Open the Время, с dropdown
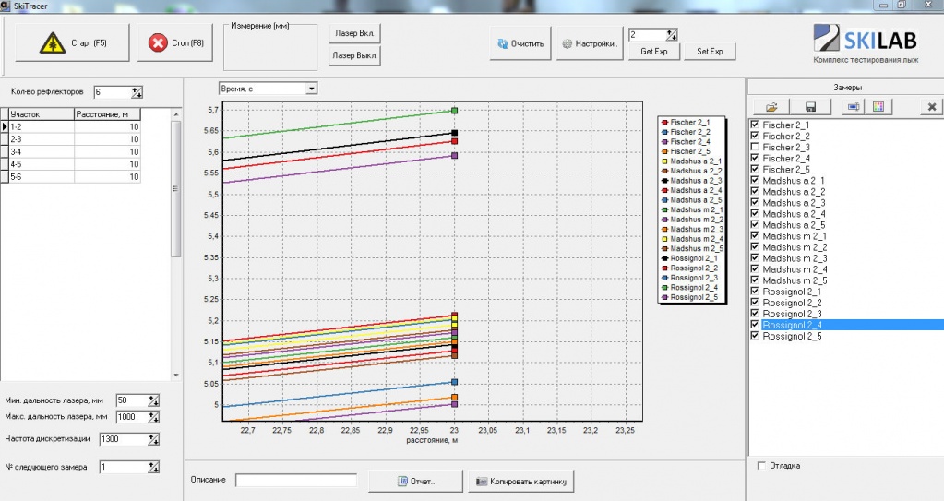 click(311, 89)
